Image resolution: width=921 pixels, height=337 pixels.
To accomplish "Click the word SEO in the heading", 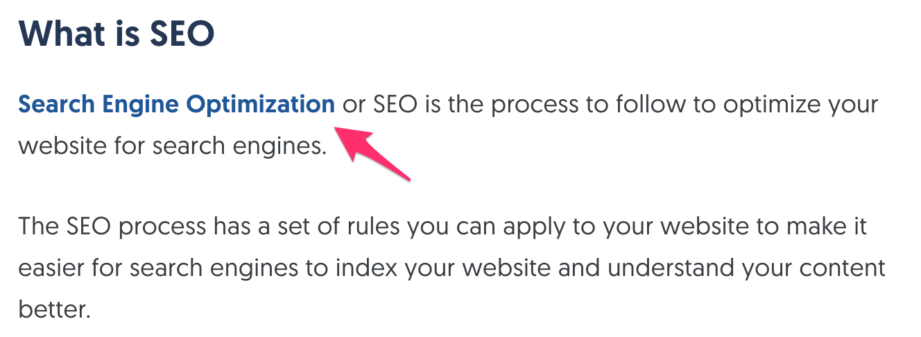I will 178,34.
